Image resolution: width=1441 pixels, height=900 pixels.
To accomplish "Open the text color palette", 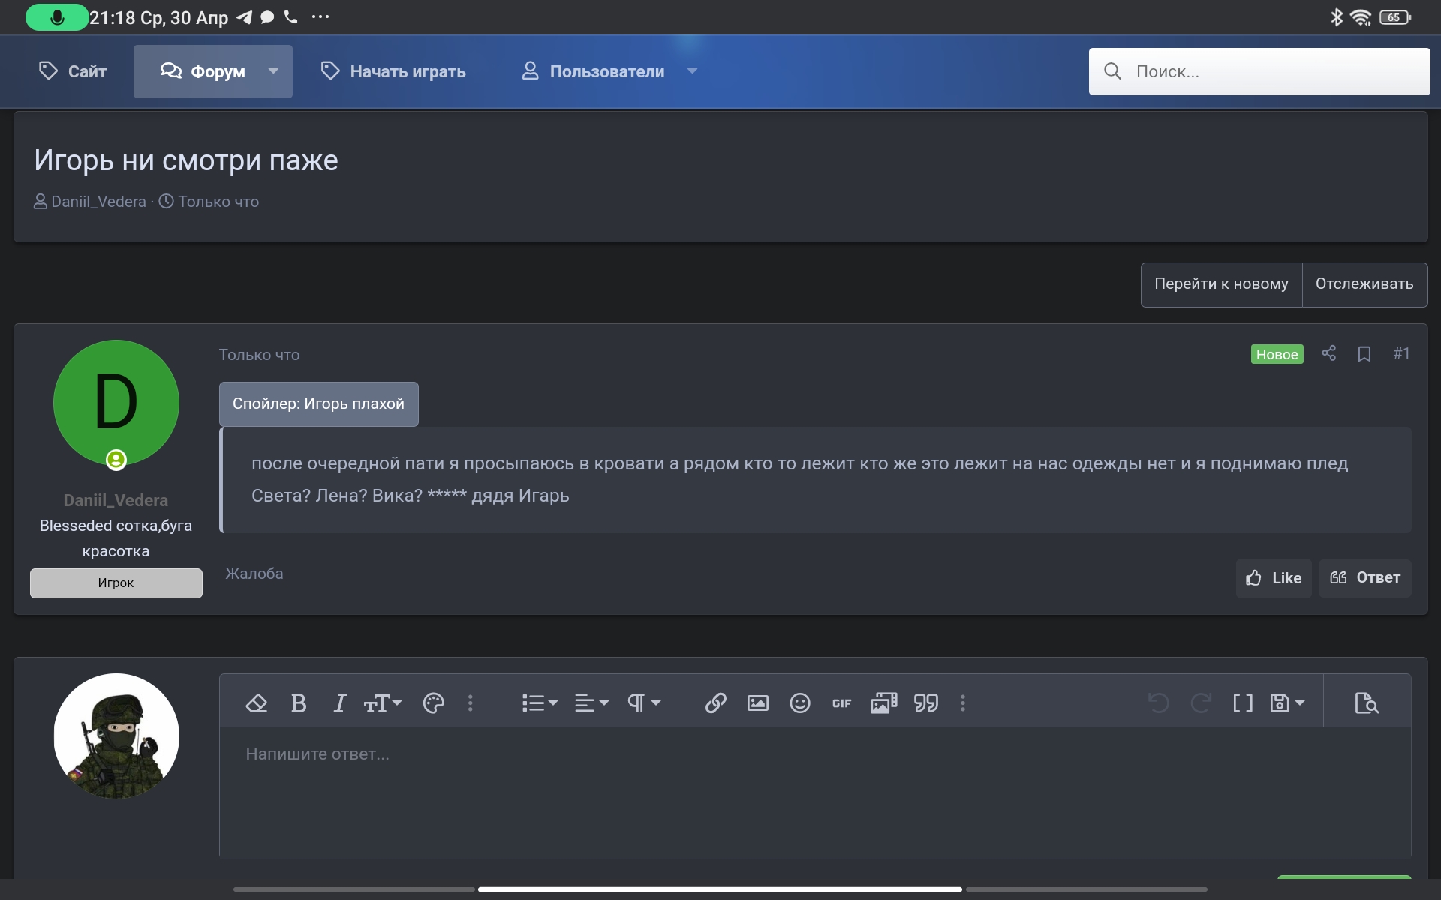I will (x=434, y=703).
